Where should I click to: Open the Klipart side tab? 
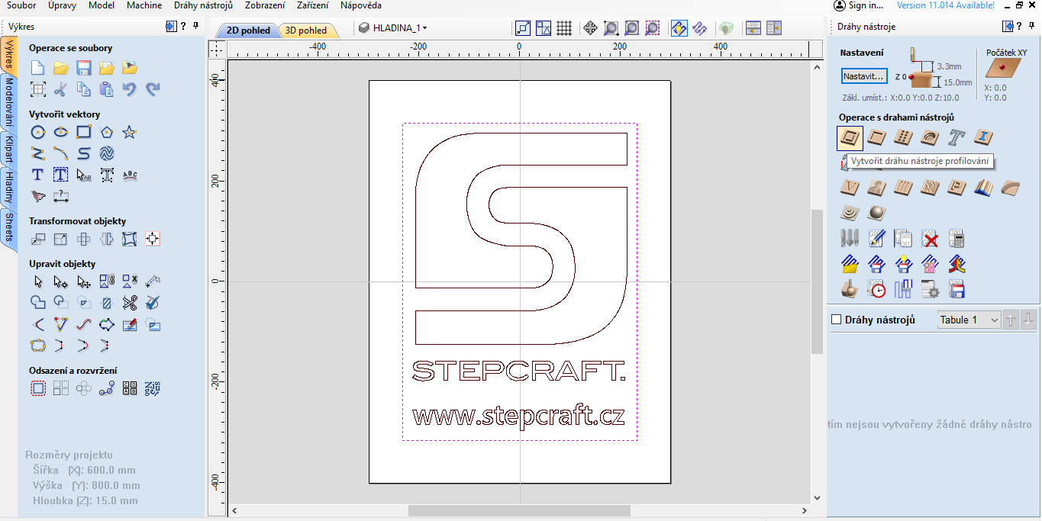[9, 150]
